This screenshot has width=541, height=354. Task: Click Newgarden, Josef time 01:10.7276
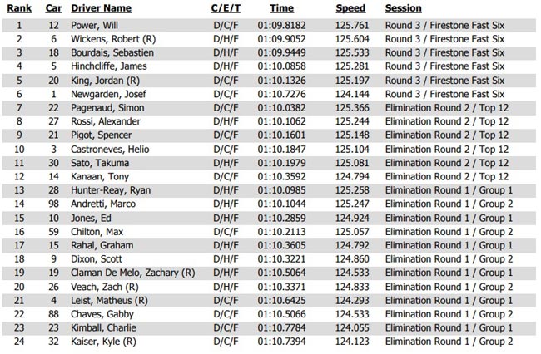[x=281, y=95]
